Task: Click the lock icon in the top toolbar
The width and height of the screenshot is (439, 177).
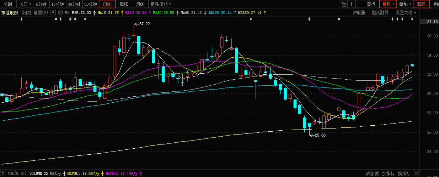Action: (x=343, y=4)
